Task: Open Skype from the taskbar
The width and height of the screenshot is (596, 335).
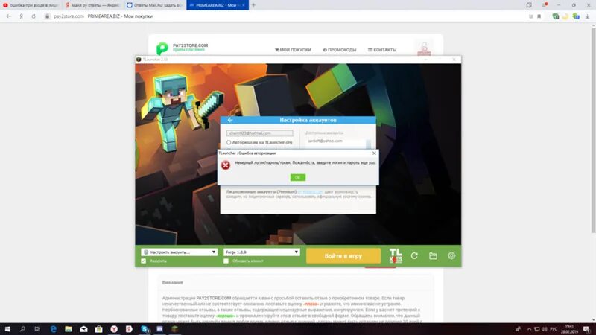Action: (x=145, y=329)
